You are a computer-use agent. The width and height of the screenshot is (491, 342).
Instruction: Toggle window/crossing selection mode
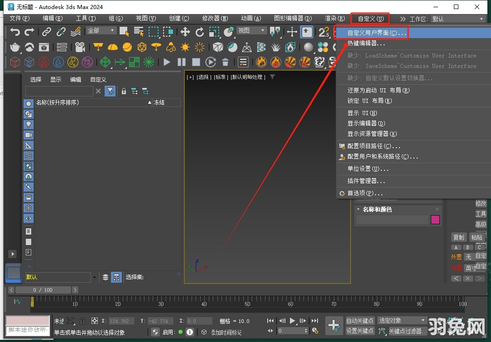coord(168,32)
